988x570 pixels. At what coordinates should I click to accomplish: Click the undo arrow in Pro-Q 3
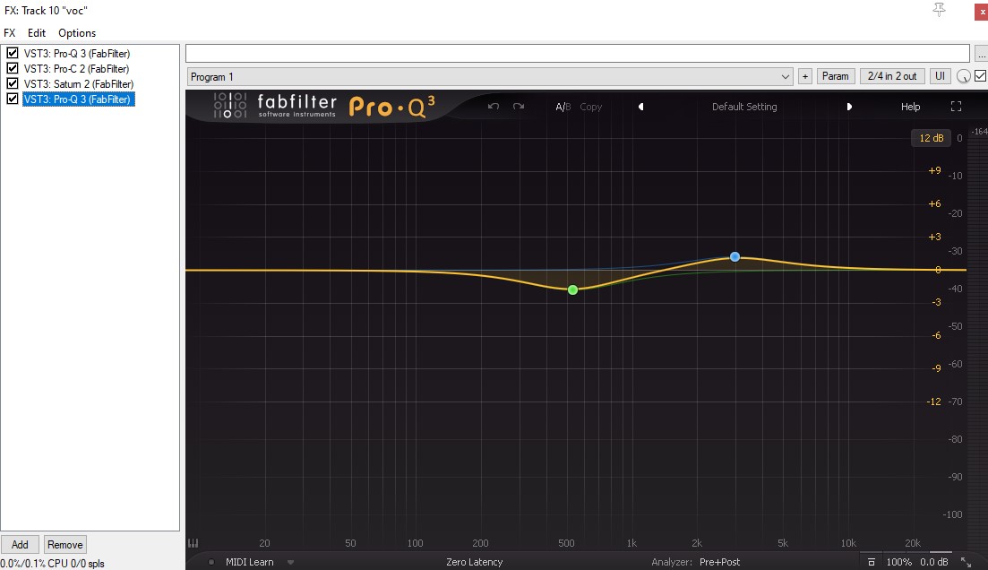pos(494,107)
